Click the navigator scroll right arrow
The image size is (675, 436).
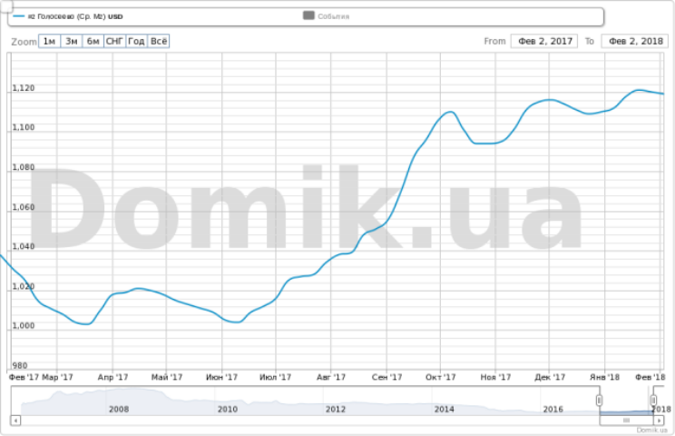coord(659,420)
